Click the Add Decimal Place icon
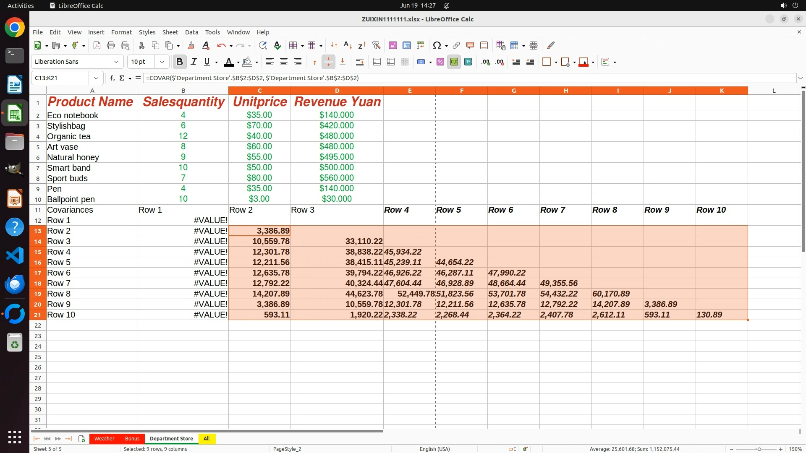The width and height of the screenshot is (806, 453). point(486,62)
